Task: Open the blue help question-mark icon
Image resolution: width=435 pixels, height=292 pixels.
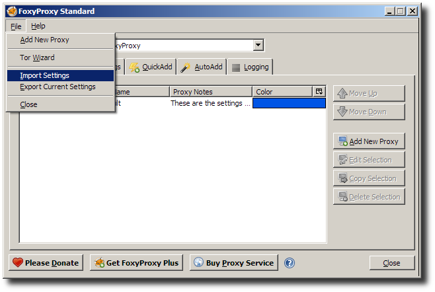Action: (290, 263)
